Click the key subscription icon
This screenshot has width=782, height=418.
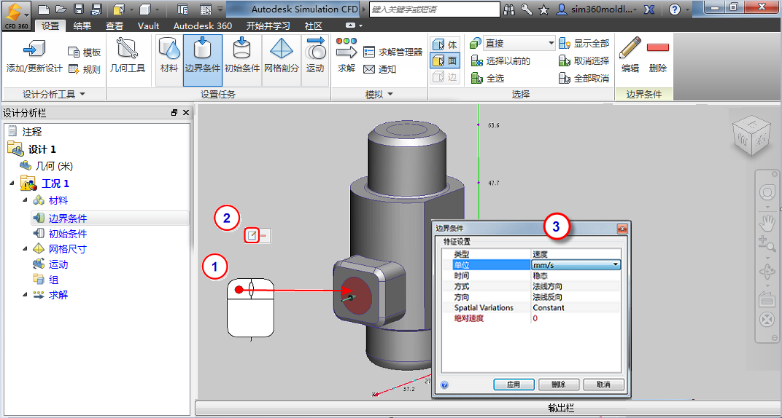click(x=527, y=9)
